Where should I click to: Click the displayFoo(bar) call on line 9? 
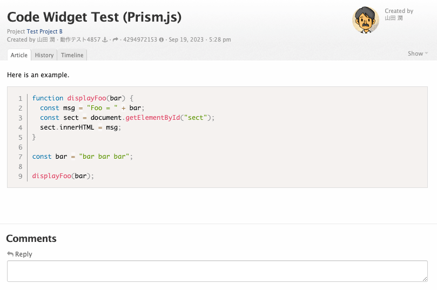63,176
